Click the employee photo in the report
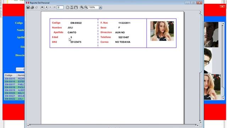Screen dimensions: 227x128 [x=162, y=31]
